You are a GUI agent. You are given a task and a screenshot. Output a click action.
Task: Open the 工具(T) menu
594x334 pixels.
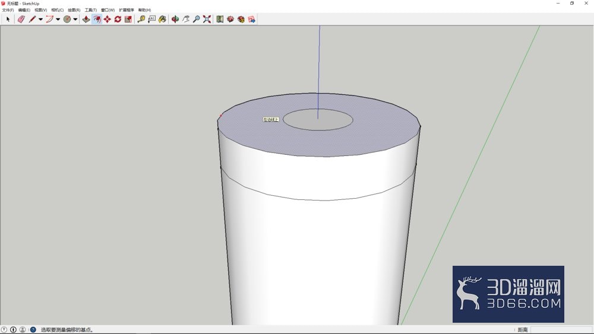tap(90, 10)
